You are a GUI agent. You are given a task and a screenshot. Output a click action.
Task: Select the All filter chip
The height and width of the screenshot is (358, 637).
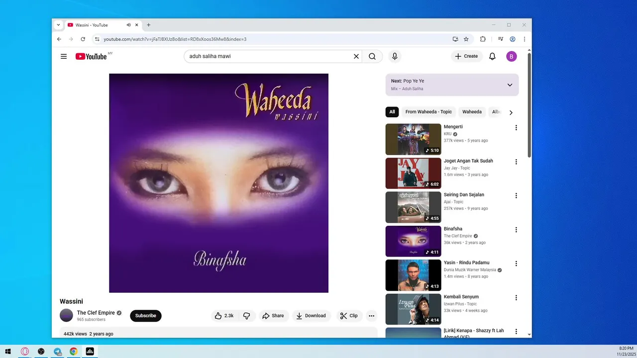(x=392, y=112)
